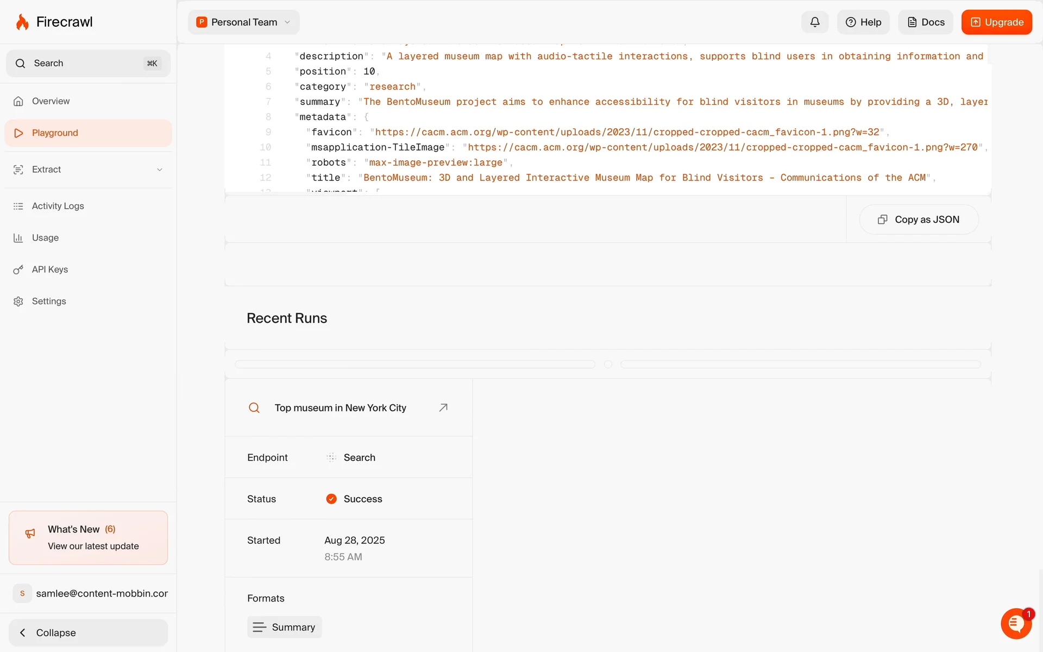
Task: Click Copy as JSON button
Action: coord(919,220)
